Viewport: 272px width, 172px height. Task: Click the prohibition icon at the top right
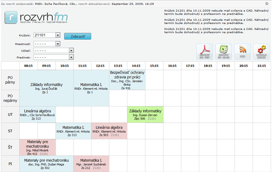point(267,4)
